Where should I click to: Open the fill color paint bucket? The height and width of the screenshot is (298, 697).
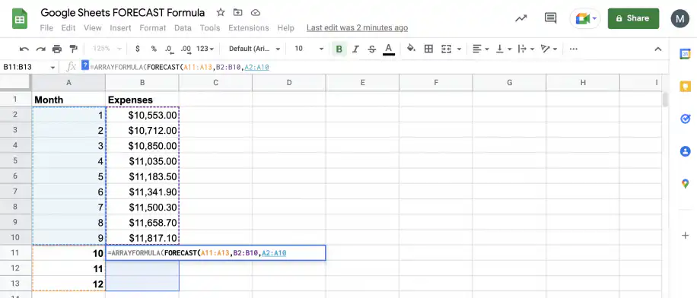tap(411, 49)
